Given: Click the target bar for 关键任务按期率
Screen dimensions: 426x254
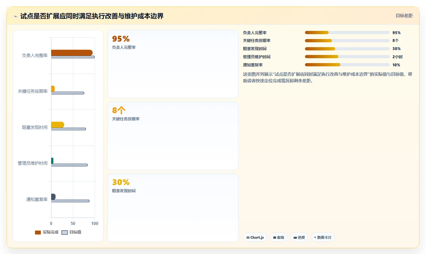Looking at the screenshot, I should point(68,93).
